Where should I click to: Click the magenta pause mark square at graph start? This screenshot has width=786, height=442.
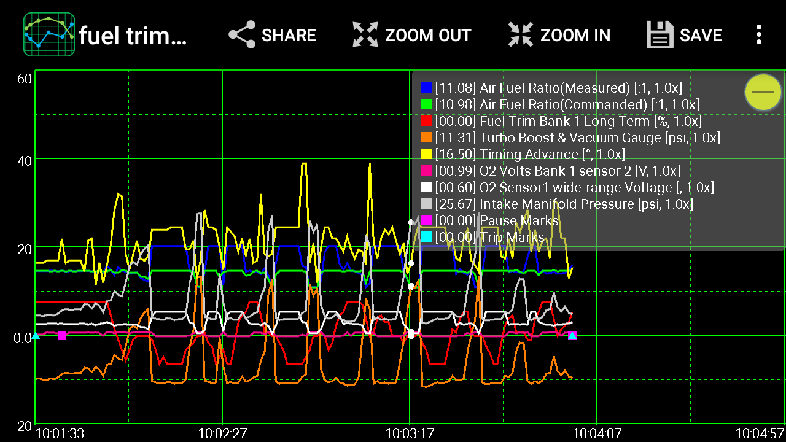62,336
